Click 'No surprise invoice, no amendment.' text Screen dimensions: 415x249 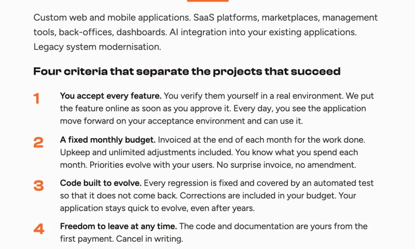click(x=286, y=165)
